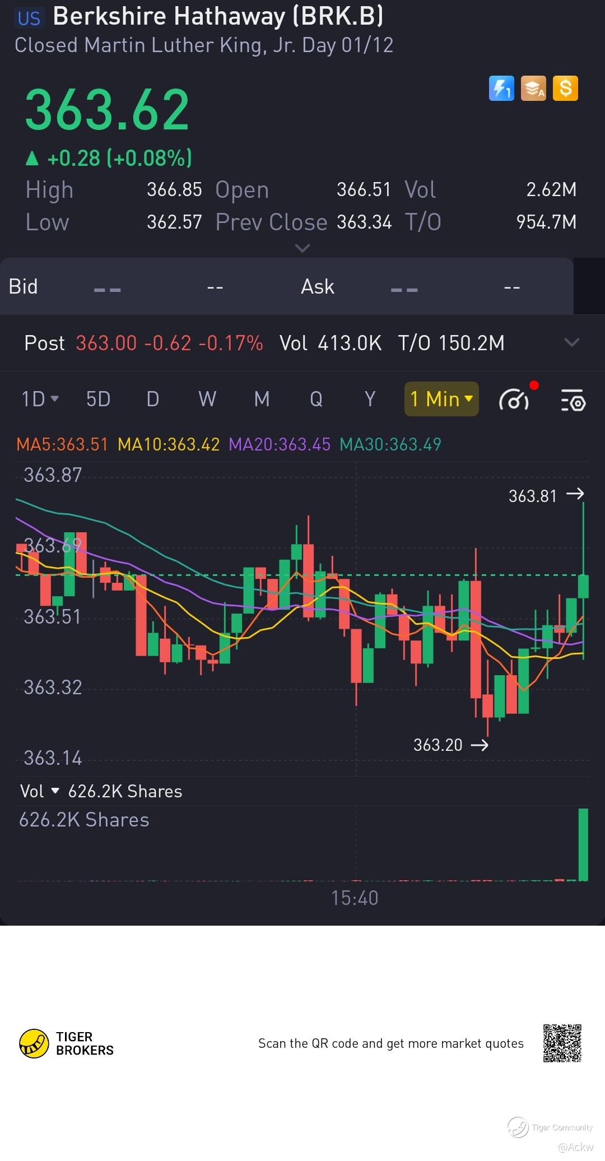Tap the orange stacked layers badge icon
The width and height of the screenshot is (605, 1161).
click(x=533, y=89)
